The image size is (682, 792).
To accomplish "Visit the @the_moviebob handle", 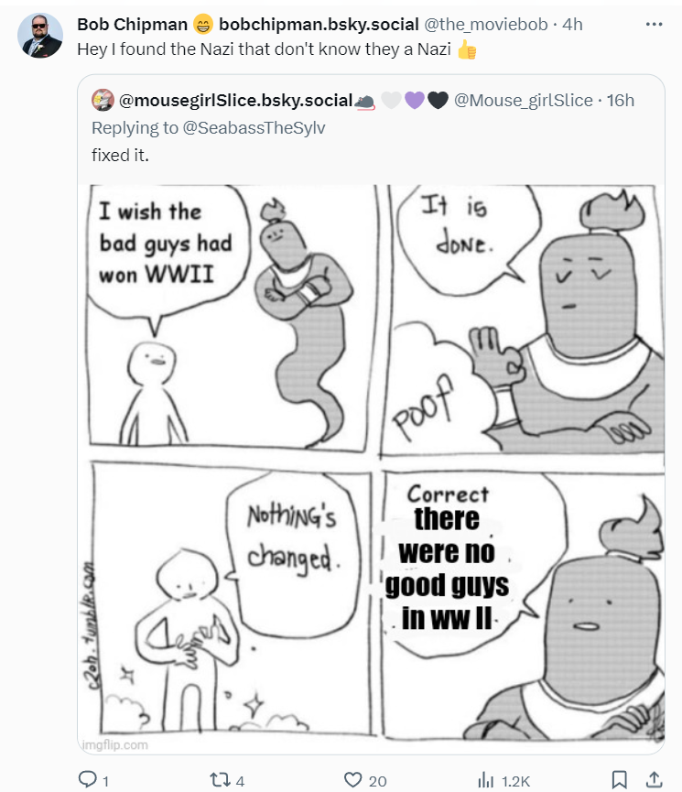I will (x=485, y=24).
